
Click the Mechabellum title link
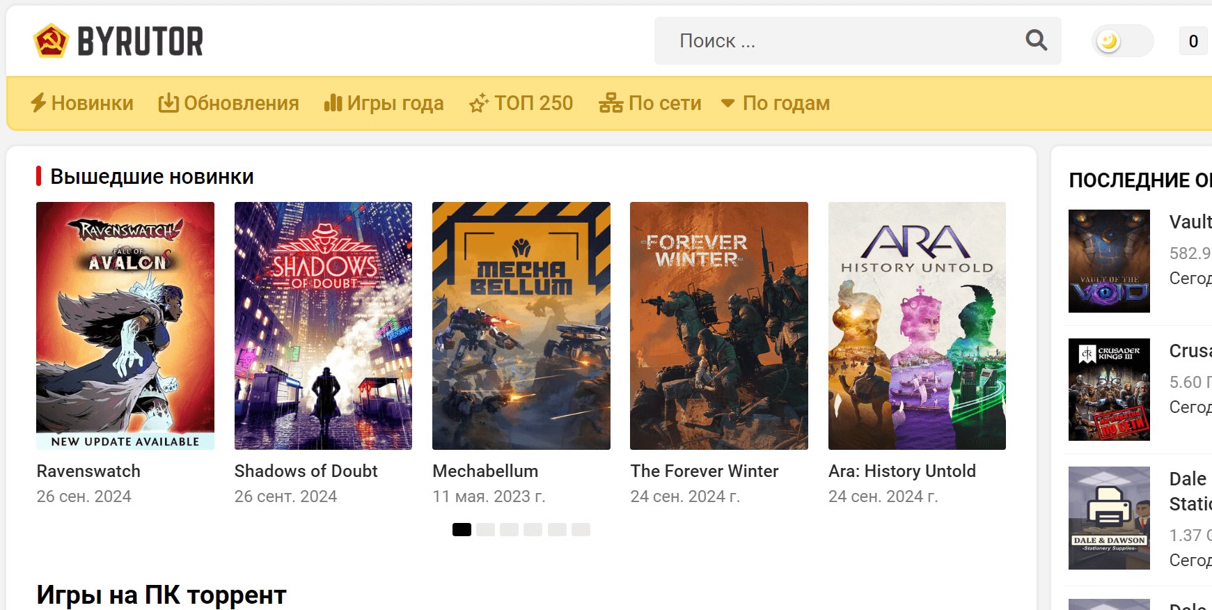click(485, 471)
